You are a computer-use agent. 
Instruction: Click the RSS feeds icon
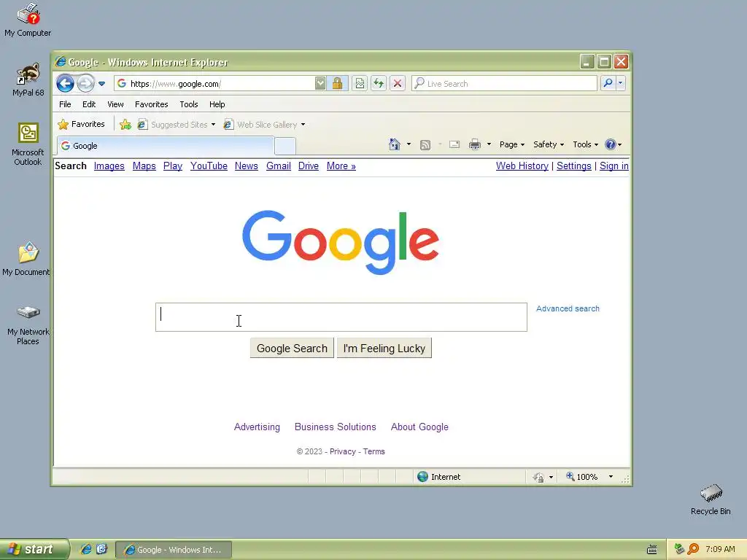click(x=425, y=145)
